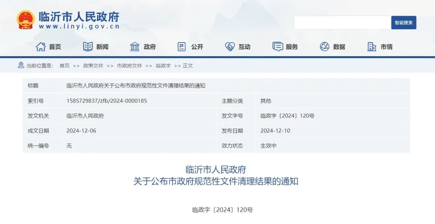Viewport: 435px width, 224px height.
Task: Click the 互动 handshake heart icon
Action: pos(230,47)
